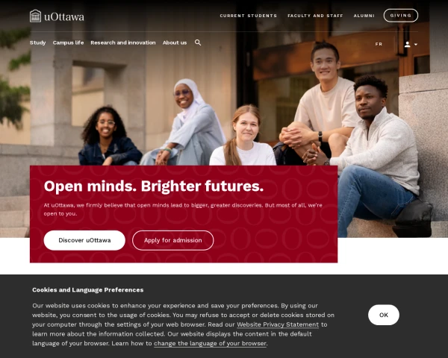Click the user account person icon
The height and width of the screenshot is (358, 448).
tap(408, 44)
